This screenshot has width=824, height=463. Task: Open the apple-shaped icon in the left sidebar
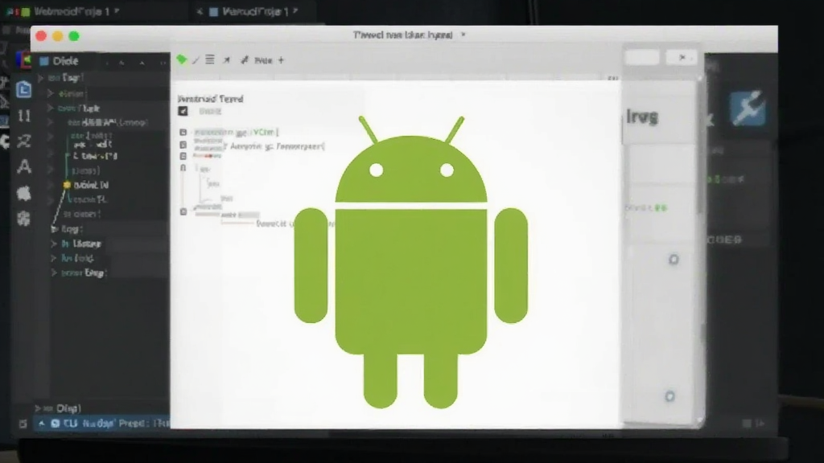click(x=23, y=193)
